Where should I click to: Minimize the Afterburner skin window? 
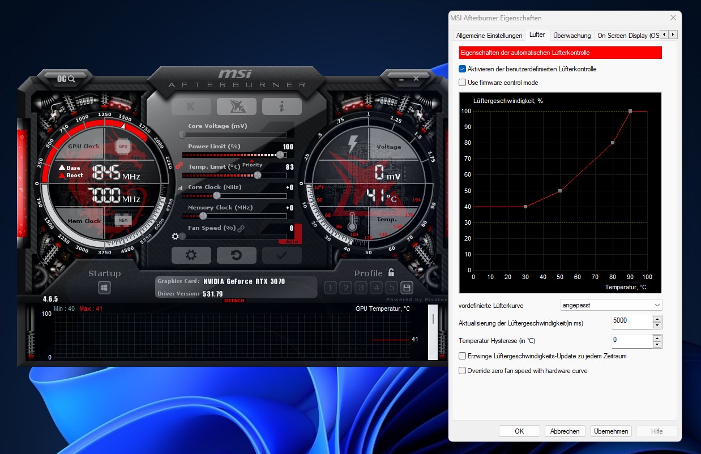pos(402,79)
